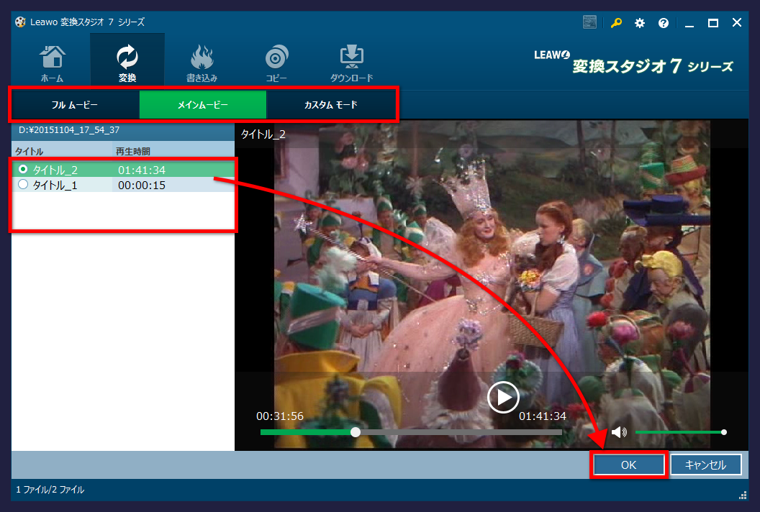Click the video playback progress slider

[x=411, y=432]
